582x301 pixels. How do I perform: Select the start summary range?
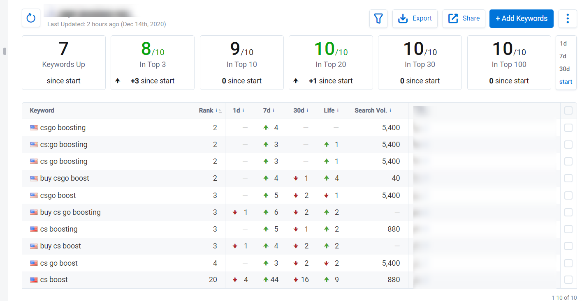(566, 82)
